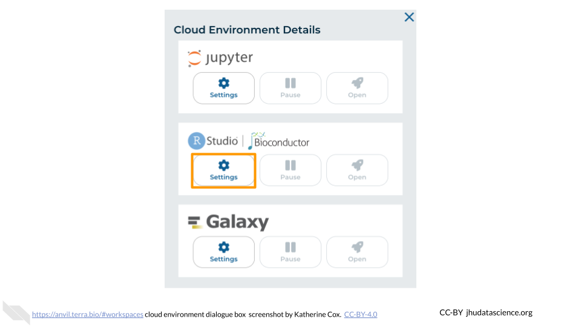Open Settings for the Galaxy environment
Screen dimensions: 581x327
coord(223,253)
